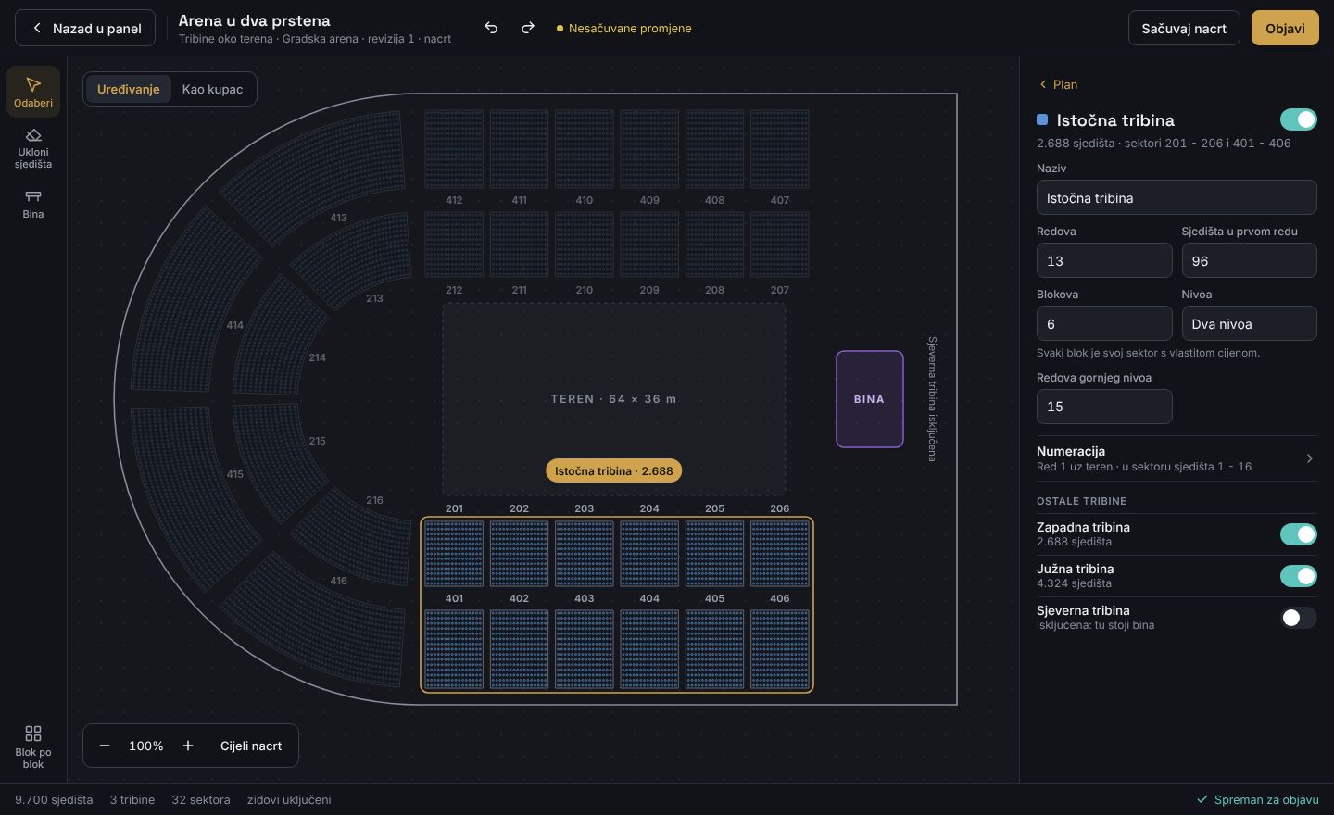Zoom out with the minus icon
Viewport: 1334px width, 815px height.
105,746
